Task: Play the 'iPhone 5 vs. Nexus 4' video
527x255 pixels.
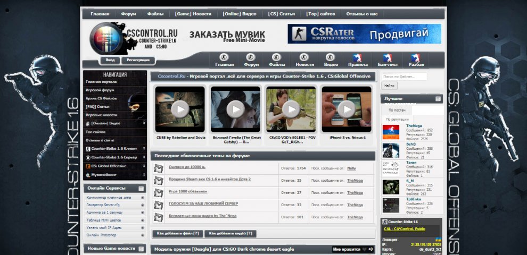Action: [x=347, y=109]
